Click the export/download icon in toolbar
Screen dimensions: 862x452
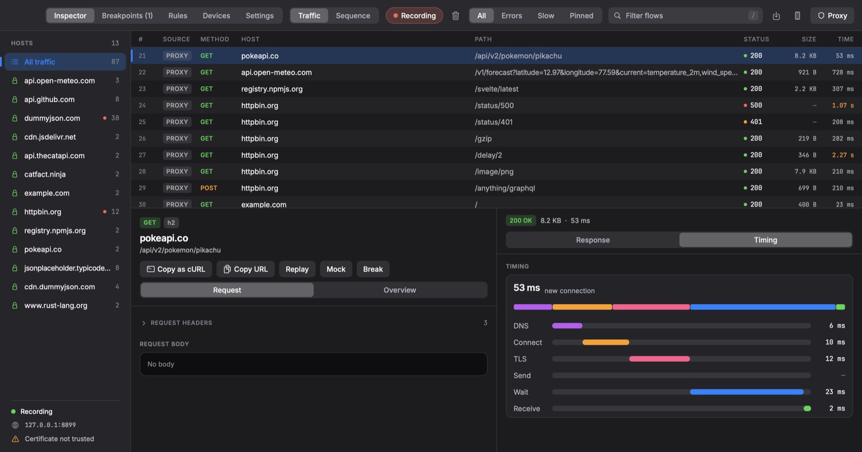tap(776, 15)
